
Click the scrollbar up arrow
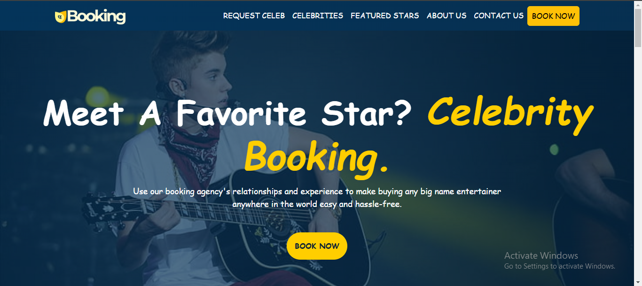point(638,5)
